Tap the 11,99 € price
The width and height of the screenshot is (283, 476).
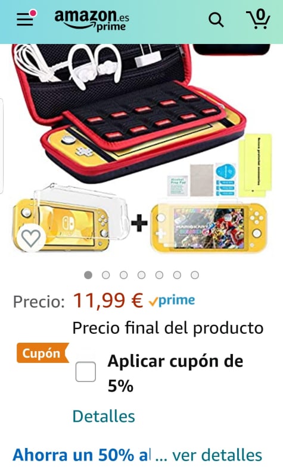click(x=108, y=301)
